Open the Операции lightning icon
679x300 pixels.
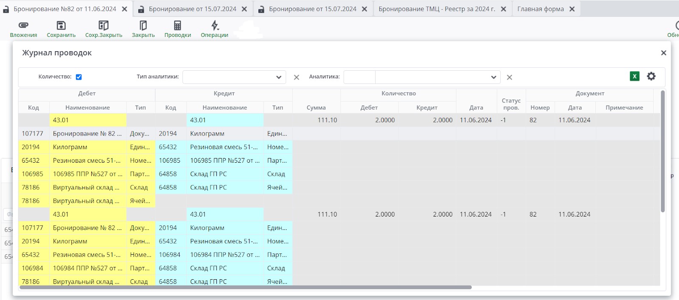click(215, 26)
